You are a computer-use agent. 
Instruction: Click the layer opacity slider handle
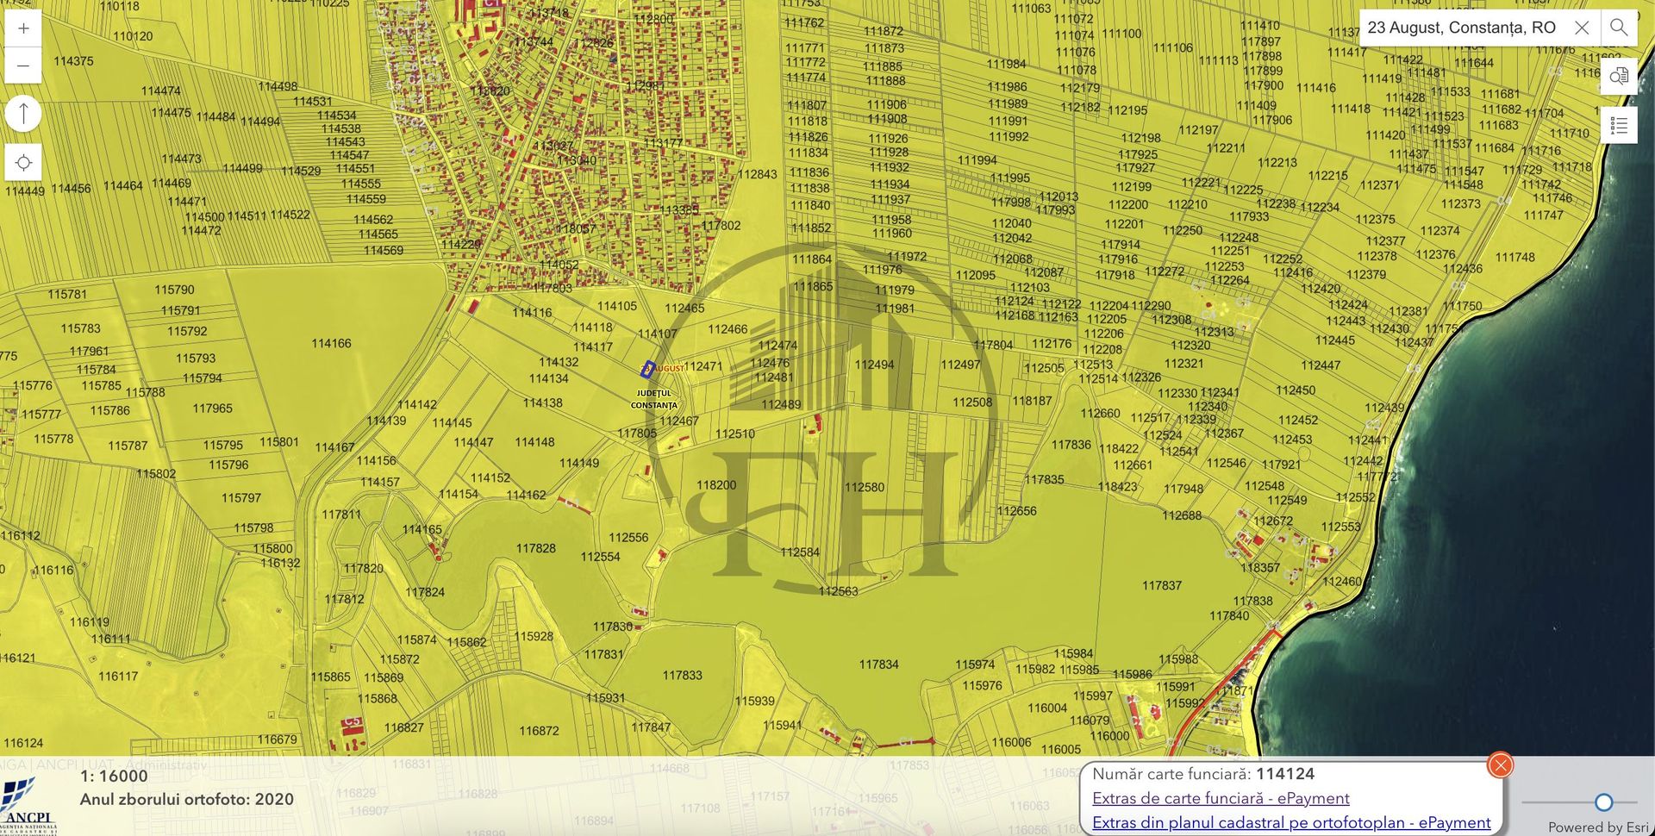1603,802
